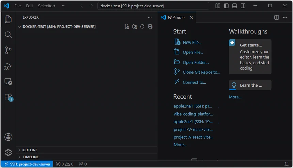
Task: Split the editor to the right
Action: [x=276, y=18]
